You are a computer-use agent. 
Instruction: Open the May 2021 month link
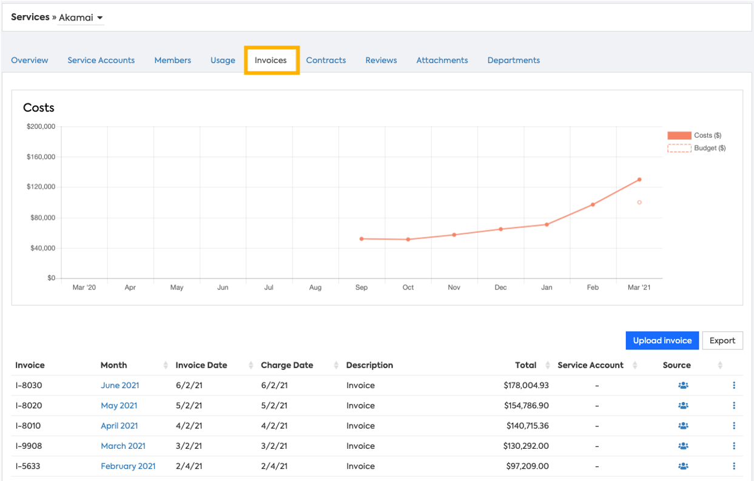point(119,406)
